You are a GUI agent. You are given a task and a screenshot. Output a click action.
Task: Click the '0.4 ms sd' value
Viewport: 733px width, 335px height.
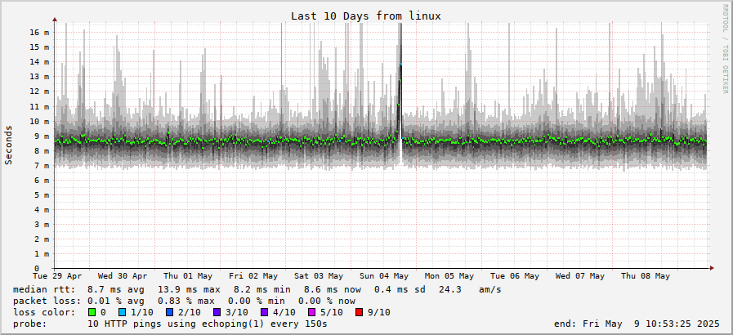pyautogui.click(x=400, y=290)
